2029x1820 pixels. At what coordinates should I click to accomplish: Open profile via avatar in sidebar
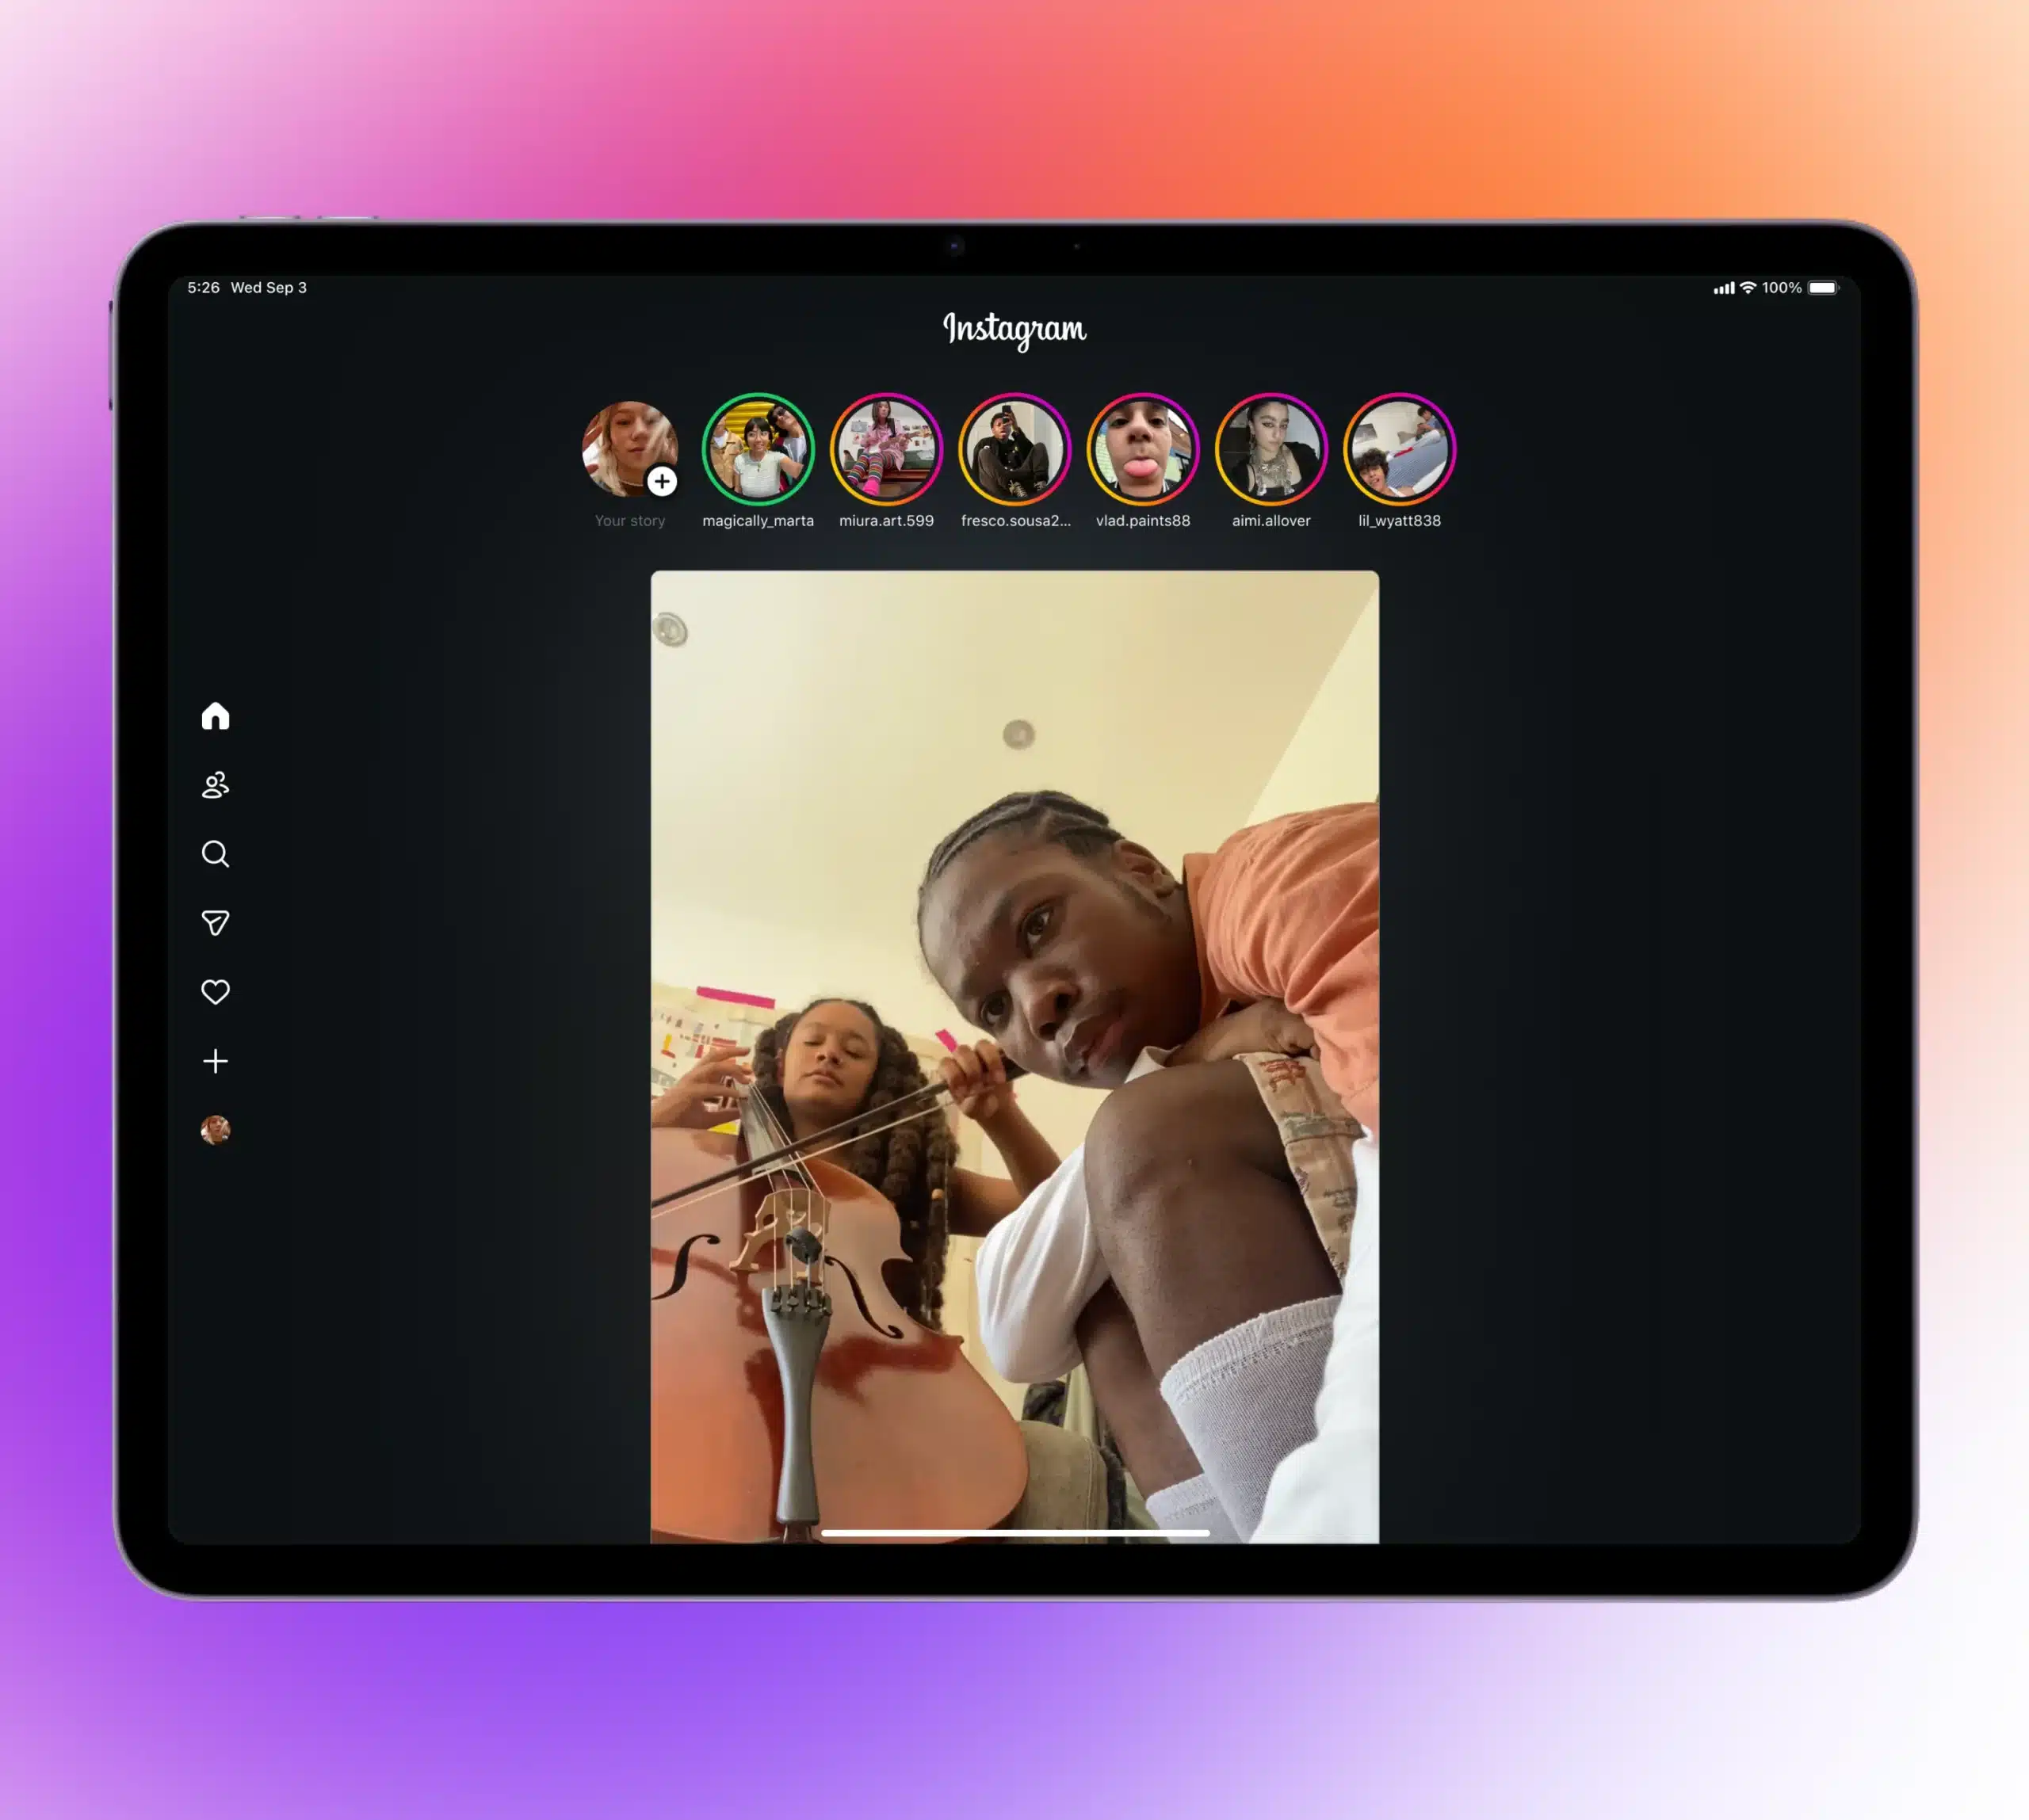[x=215, y=1130]
